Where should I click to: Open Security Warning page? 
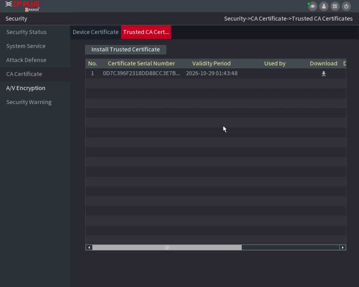click(29, 102)
